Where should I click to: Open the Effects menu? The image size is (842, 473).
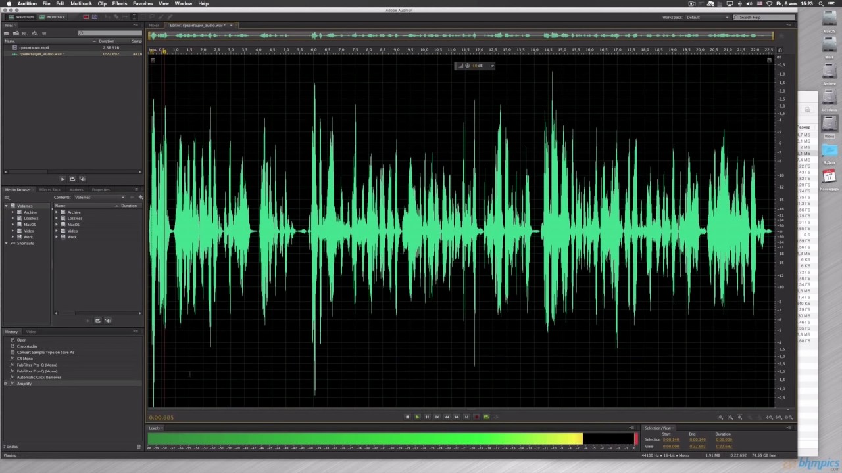[120, 3]
